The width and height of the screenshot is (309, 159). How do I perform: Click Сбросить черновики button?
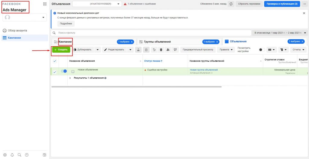point(249,4)
